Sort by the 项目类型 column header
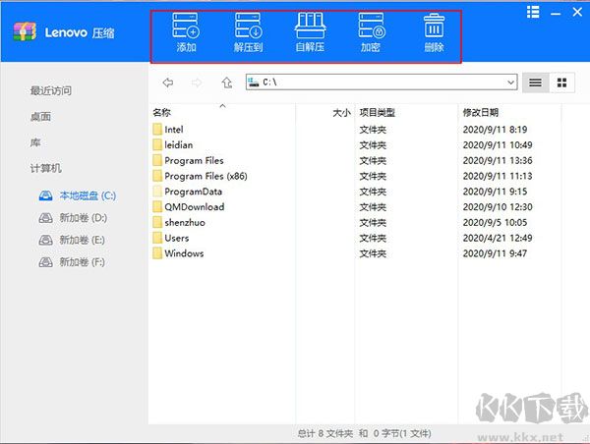The height and width of the screenshot is (444, 590). point(377,112)
